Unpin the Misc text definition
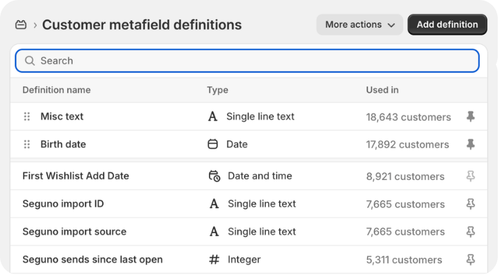 [470, 116]
